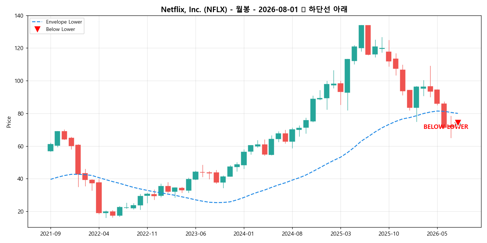487x243 pixels.
Task: Click the tall red candle falling to 20
Action: (x=99, y=198)
